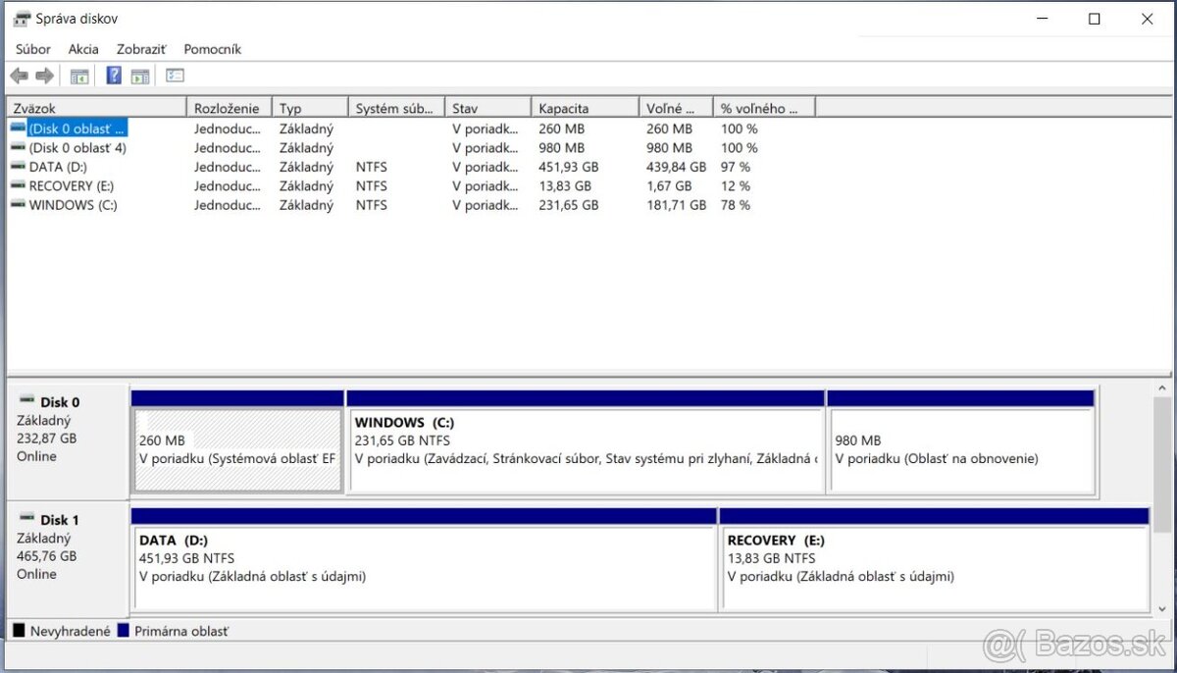
Task: Click the Forward navigation arrow
Action: tap(44, 75)
